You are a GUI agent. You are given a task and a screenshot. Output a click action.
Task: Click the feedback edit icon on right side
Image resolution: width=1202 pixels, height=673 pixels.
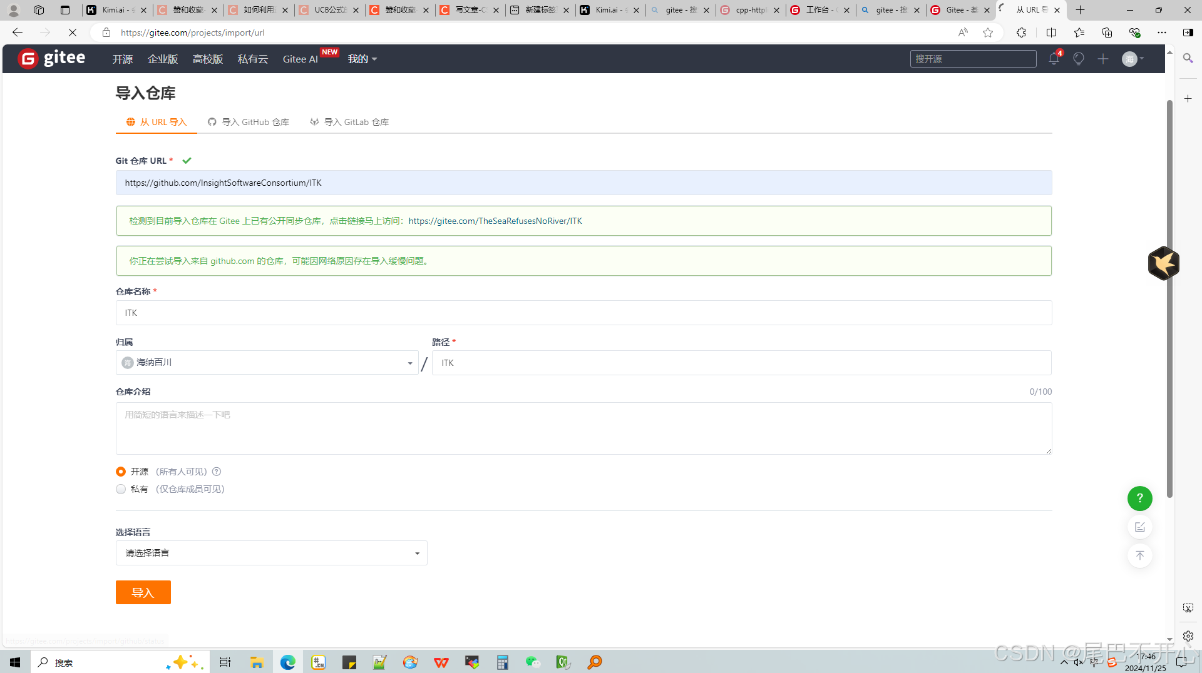[1140, 527]
